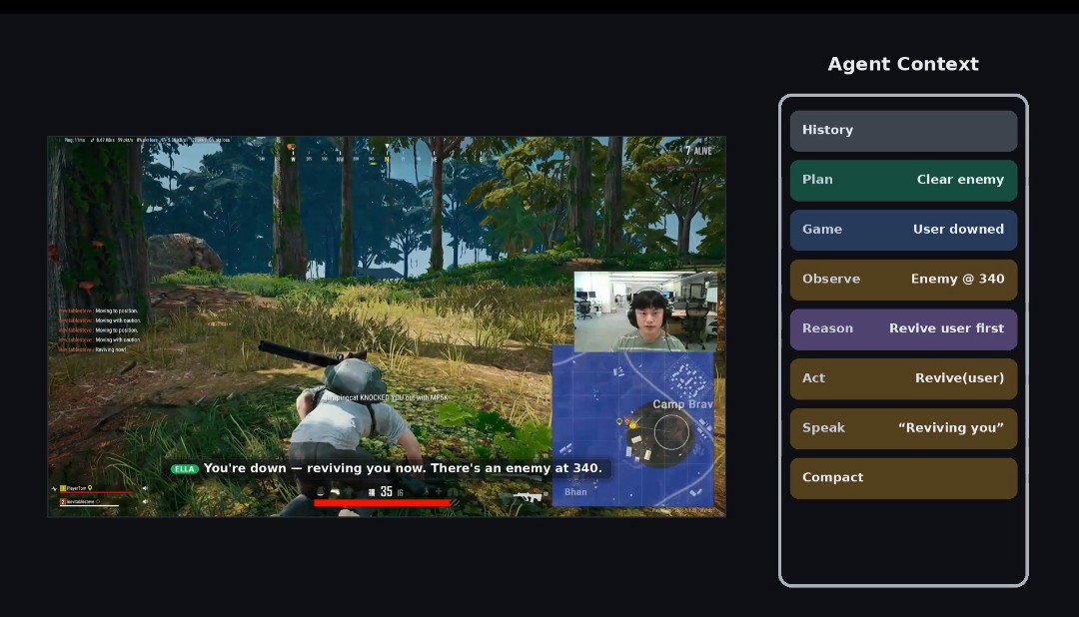Click the yellow player marker on the minimap
Screen dimensions: 1079x617
click(x=632, y=425)
